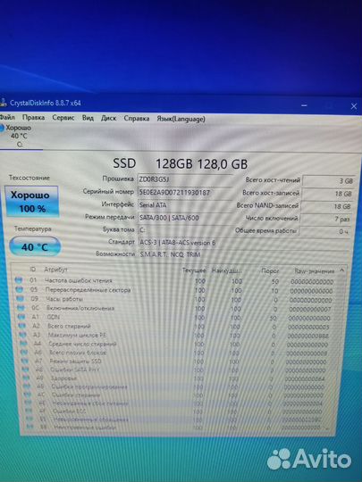Click the Порог column header
Image resolution: width=362 pixels, height=482 pixels.
click(270, 270)
